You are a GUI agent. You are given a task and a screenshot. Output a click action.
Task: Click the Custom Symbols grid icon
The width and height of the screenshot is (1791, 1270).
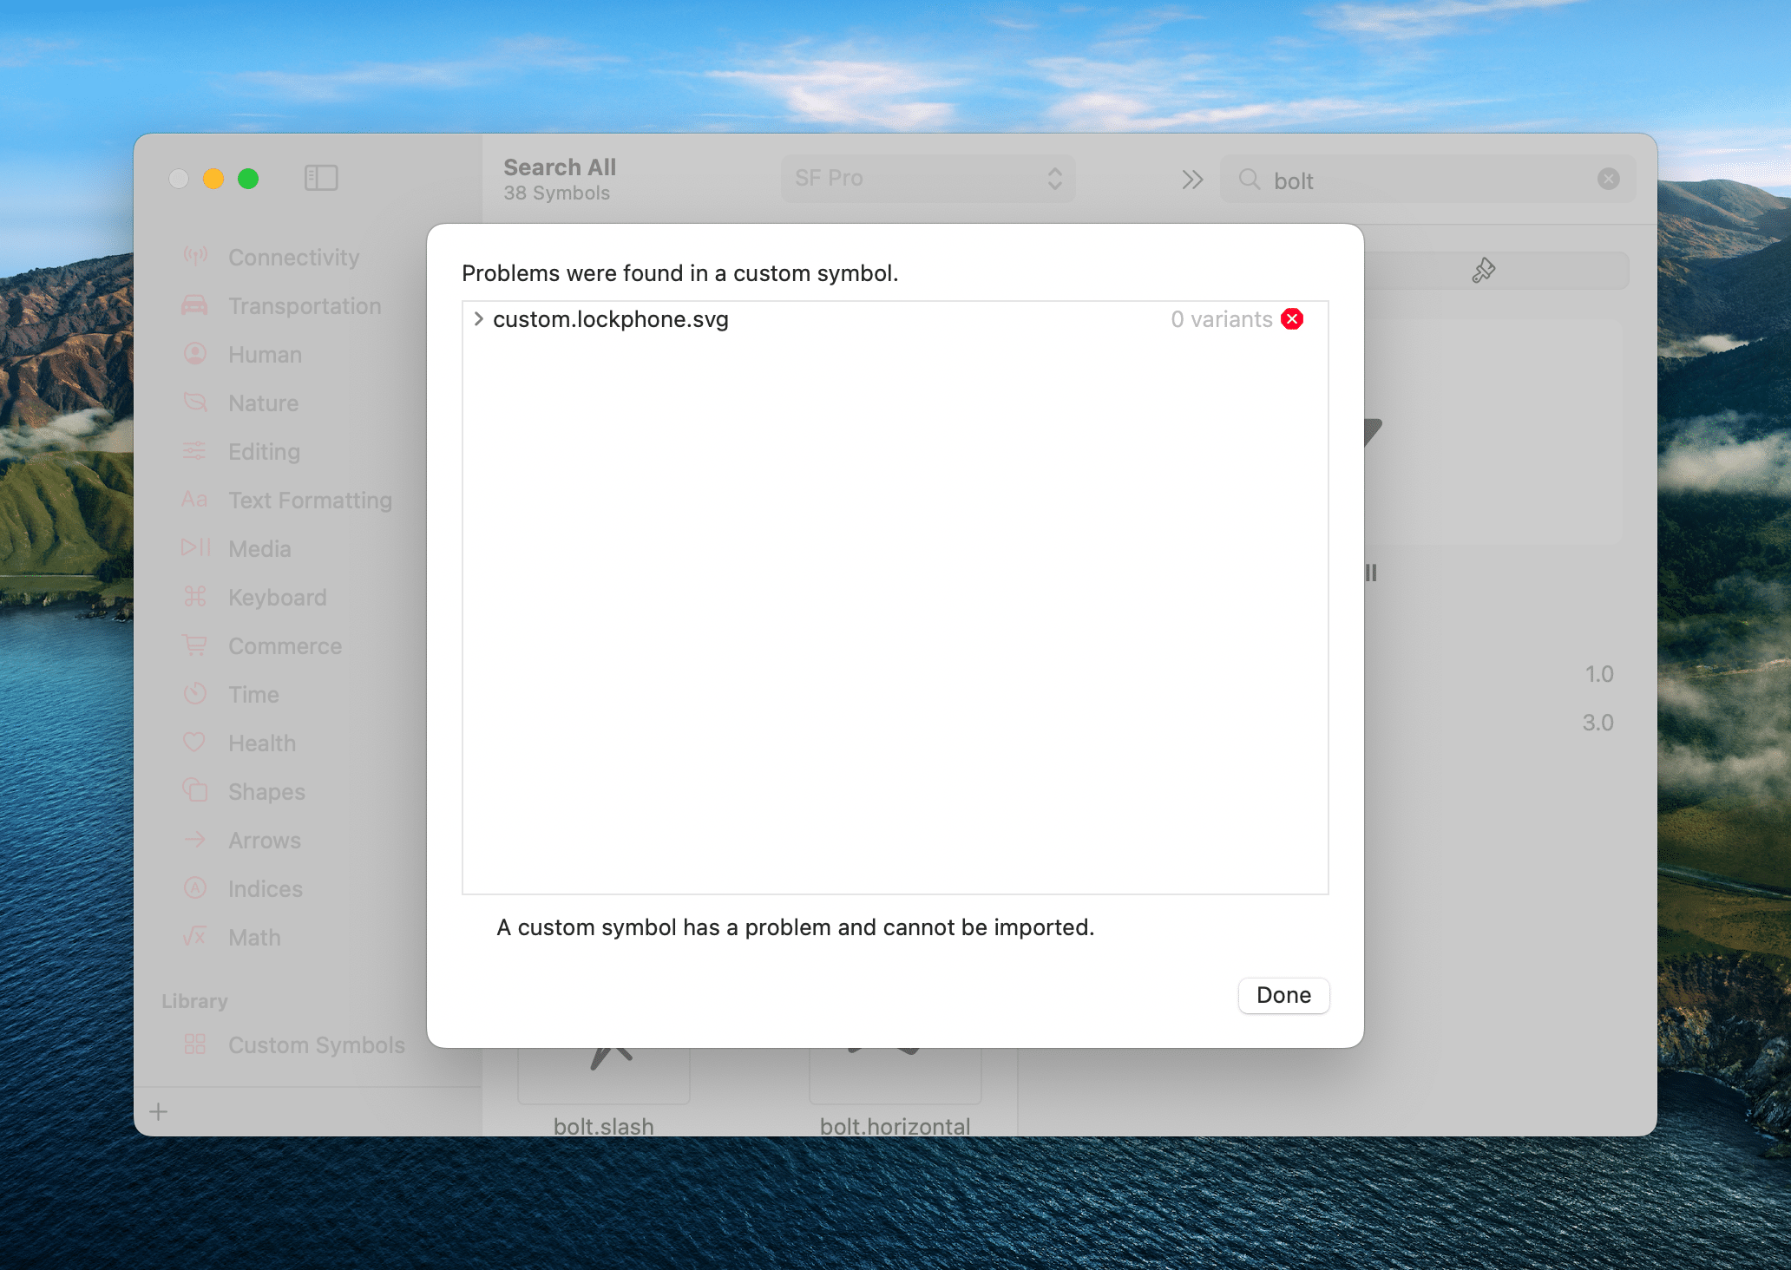(195, 1044)
